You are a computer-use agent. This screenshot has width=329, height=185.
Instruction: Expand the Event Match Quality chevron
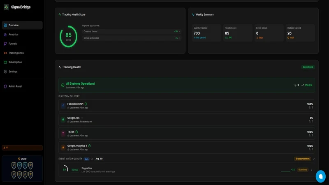pyautogui.click(x=313, y=159)
